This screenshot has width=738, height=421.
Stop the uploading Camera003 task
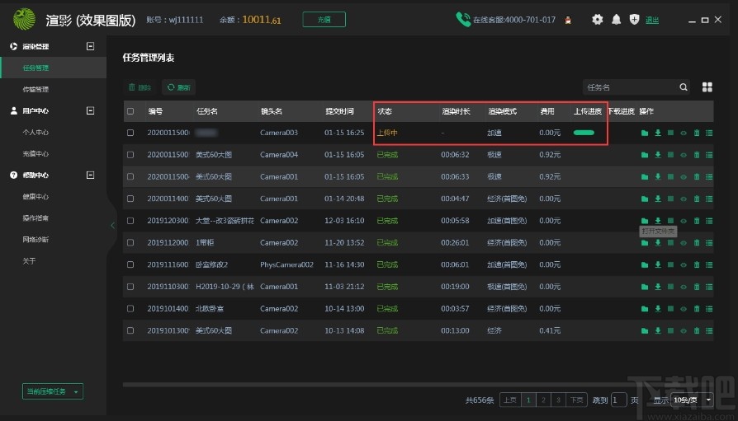pyautogui.click(x=670, y=133)
